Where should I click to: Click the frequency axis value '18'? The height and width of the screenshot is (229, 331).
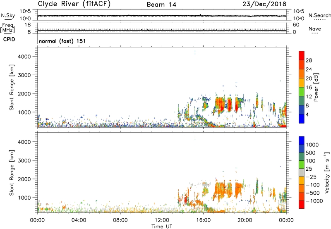pos(28,25)
